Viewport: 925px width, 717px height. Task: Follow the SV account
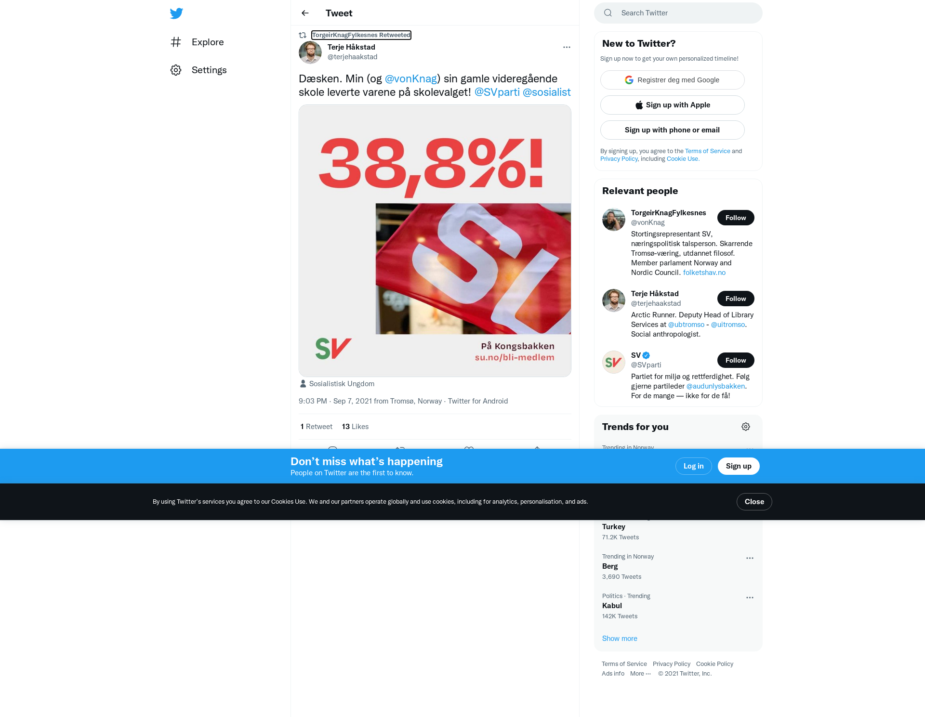pos(736,360)
